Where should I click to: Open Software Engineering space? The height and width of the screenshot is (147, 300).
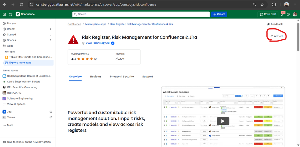pyautogui.click(x=28, y=98)
